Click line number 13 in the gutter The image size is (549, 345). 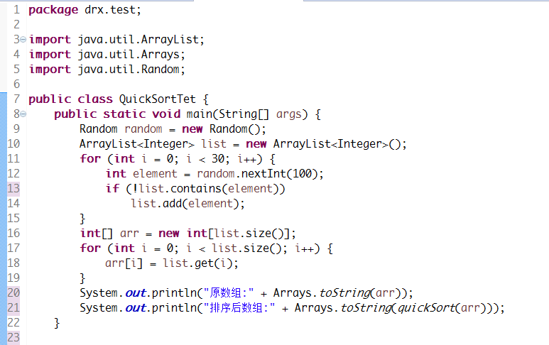(x=13, y=188)
